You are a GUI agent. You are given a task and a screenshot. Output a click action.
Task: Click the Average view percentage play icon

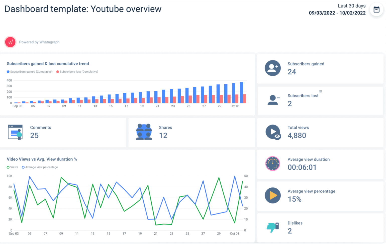pyautogui.click(x=273, y=195)
